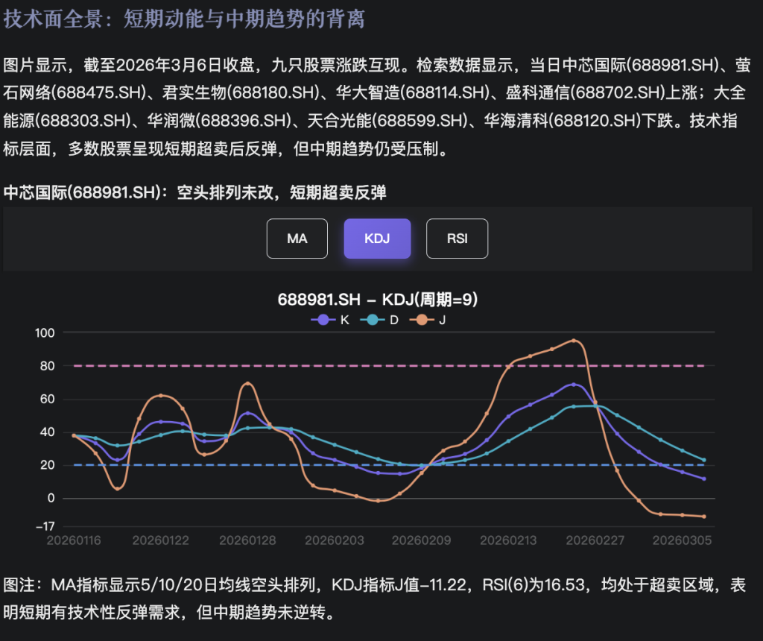The width and height of the screenshot is (763, 641).
Task: Click the first data point at chart's left
Action: 74,435
